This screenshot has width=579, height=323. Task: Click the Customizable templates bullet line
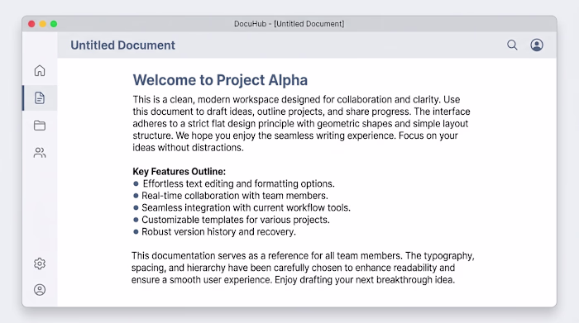pos(231,220)
